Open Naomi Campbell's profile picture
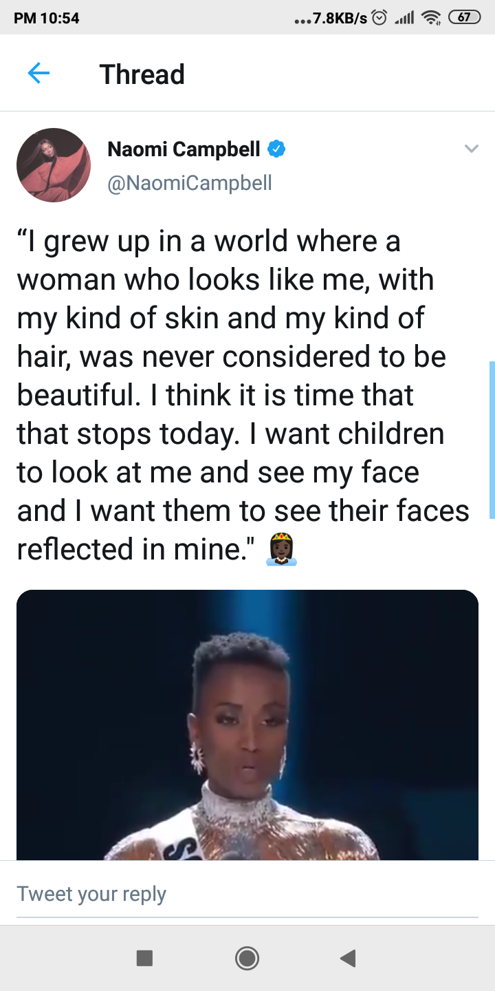 click(x=54, y=165)
